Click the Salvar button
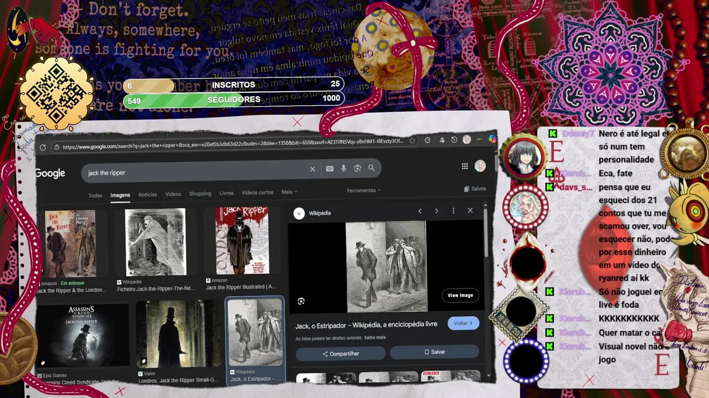The image size is (709, 398). [434, 352]
